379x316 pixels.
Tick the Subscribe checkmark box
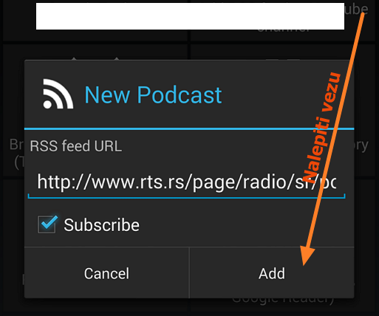click(47, 224)
